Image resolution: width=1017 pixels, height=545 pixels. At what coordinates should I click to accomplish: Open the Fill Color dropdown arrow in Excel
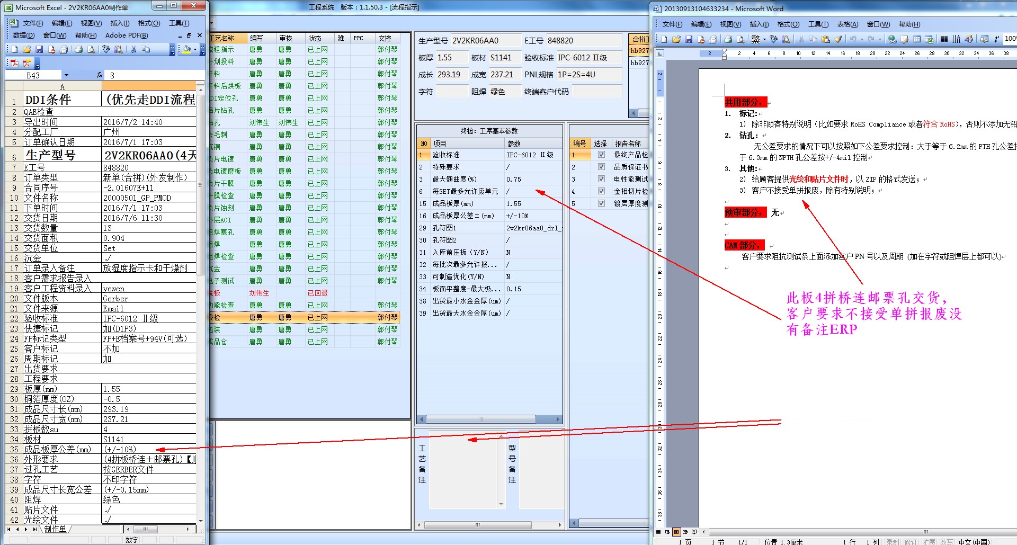point(195,49)
